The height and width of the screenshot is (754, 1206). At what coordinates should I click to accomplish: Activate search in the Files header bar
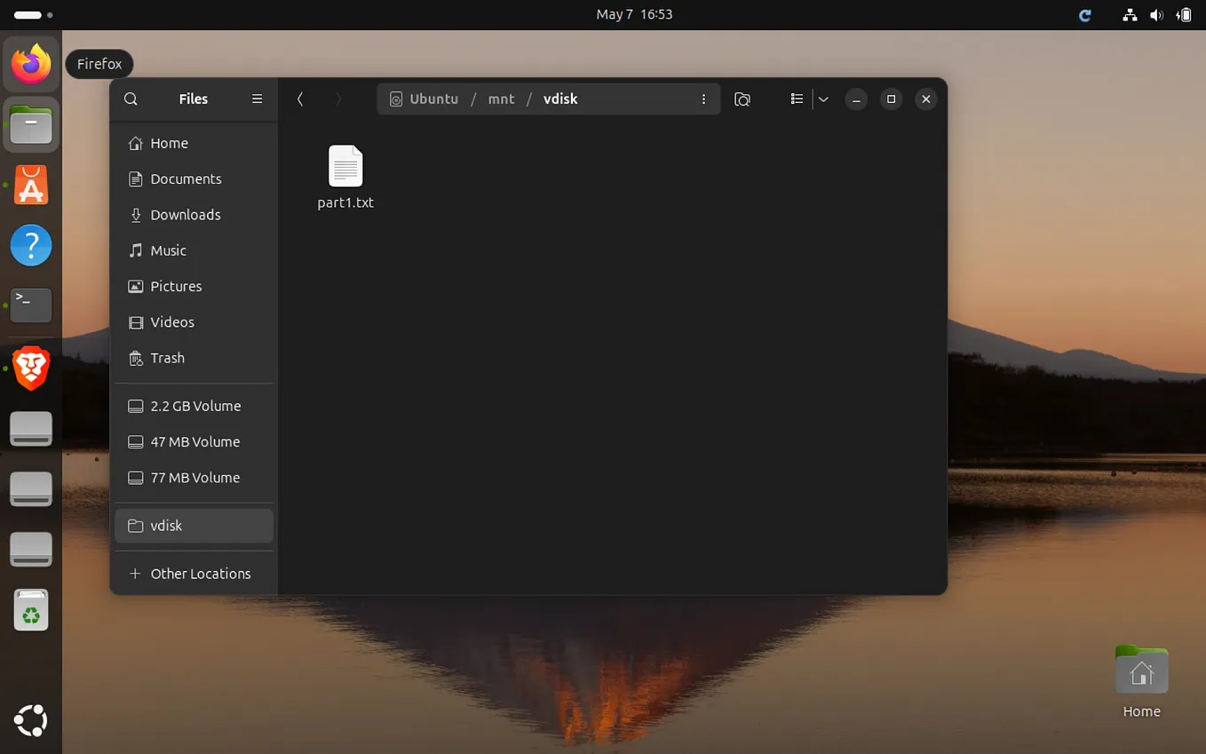130,99
